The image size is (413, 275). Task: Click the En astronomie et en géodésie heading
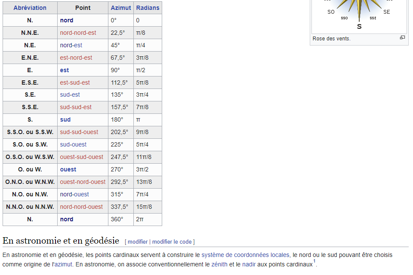[61, 241]
